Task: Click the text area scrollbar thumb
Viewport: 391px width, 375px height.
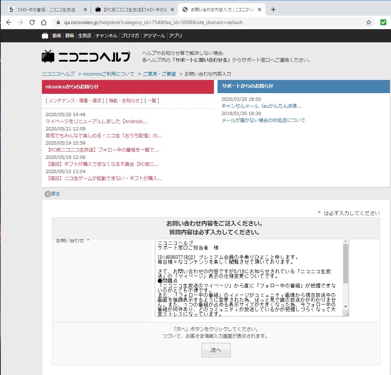Action: 345,264
